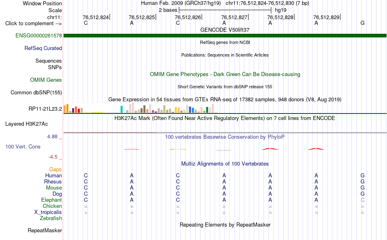Click the Layered H3K27Ac track label

[26, 124]
